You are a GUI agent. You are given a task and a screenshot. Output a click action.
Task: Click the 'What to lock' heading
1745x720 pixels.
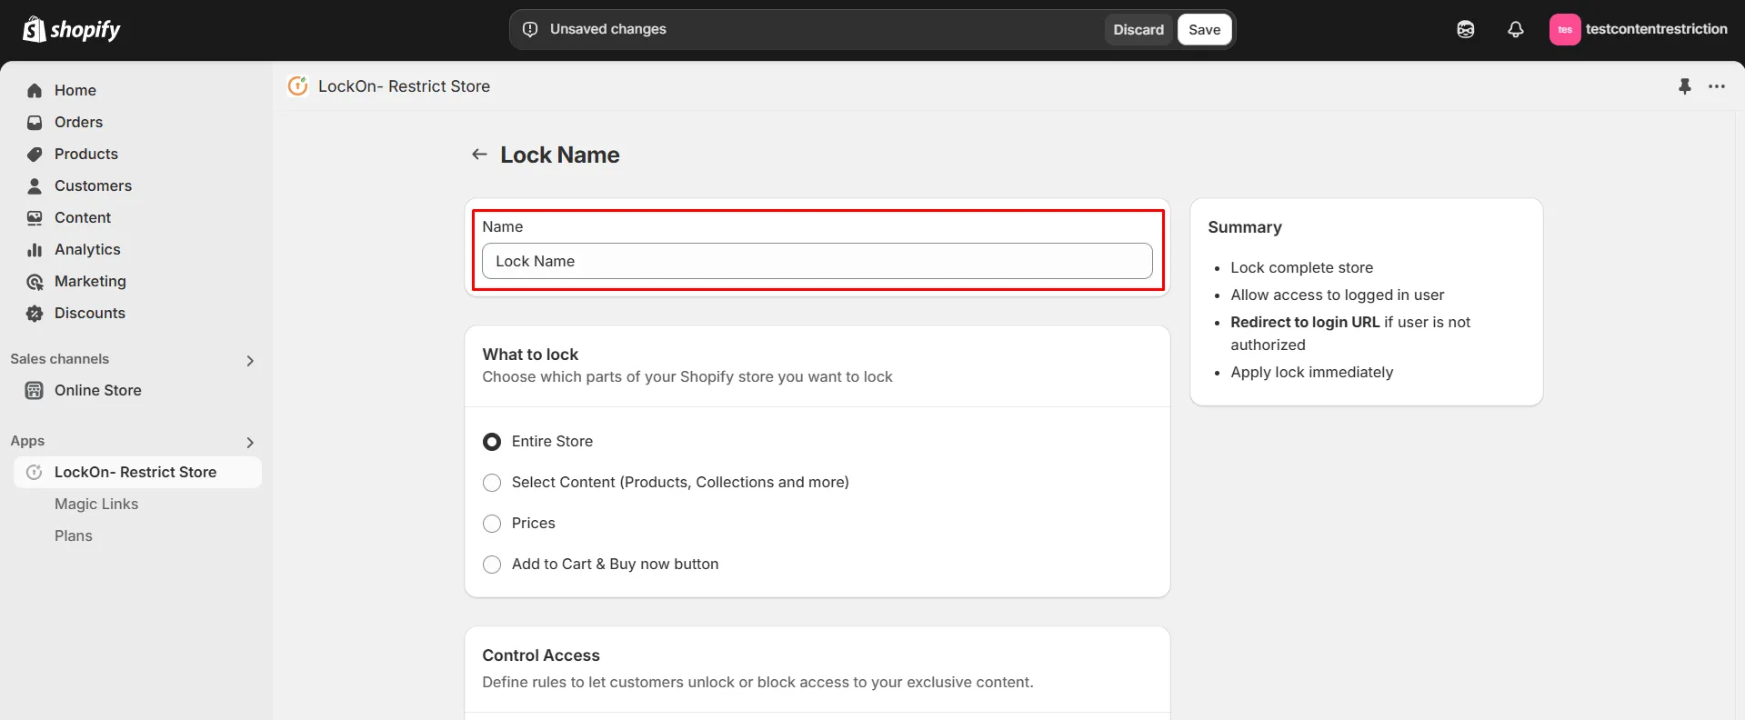[x=530, y=355]
